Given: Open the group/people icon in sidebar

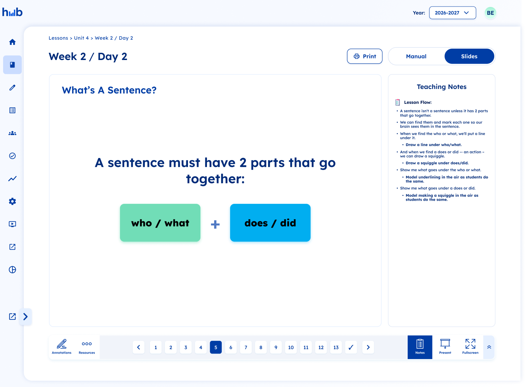Looking at the screenshot, I should click(x=12, y=133).
